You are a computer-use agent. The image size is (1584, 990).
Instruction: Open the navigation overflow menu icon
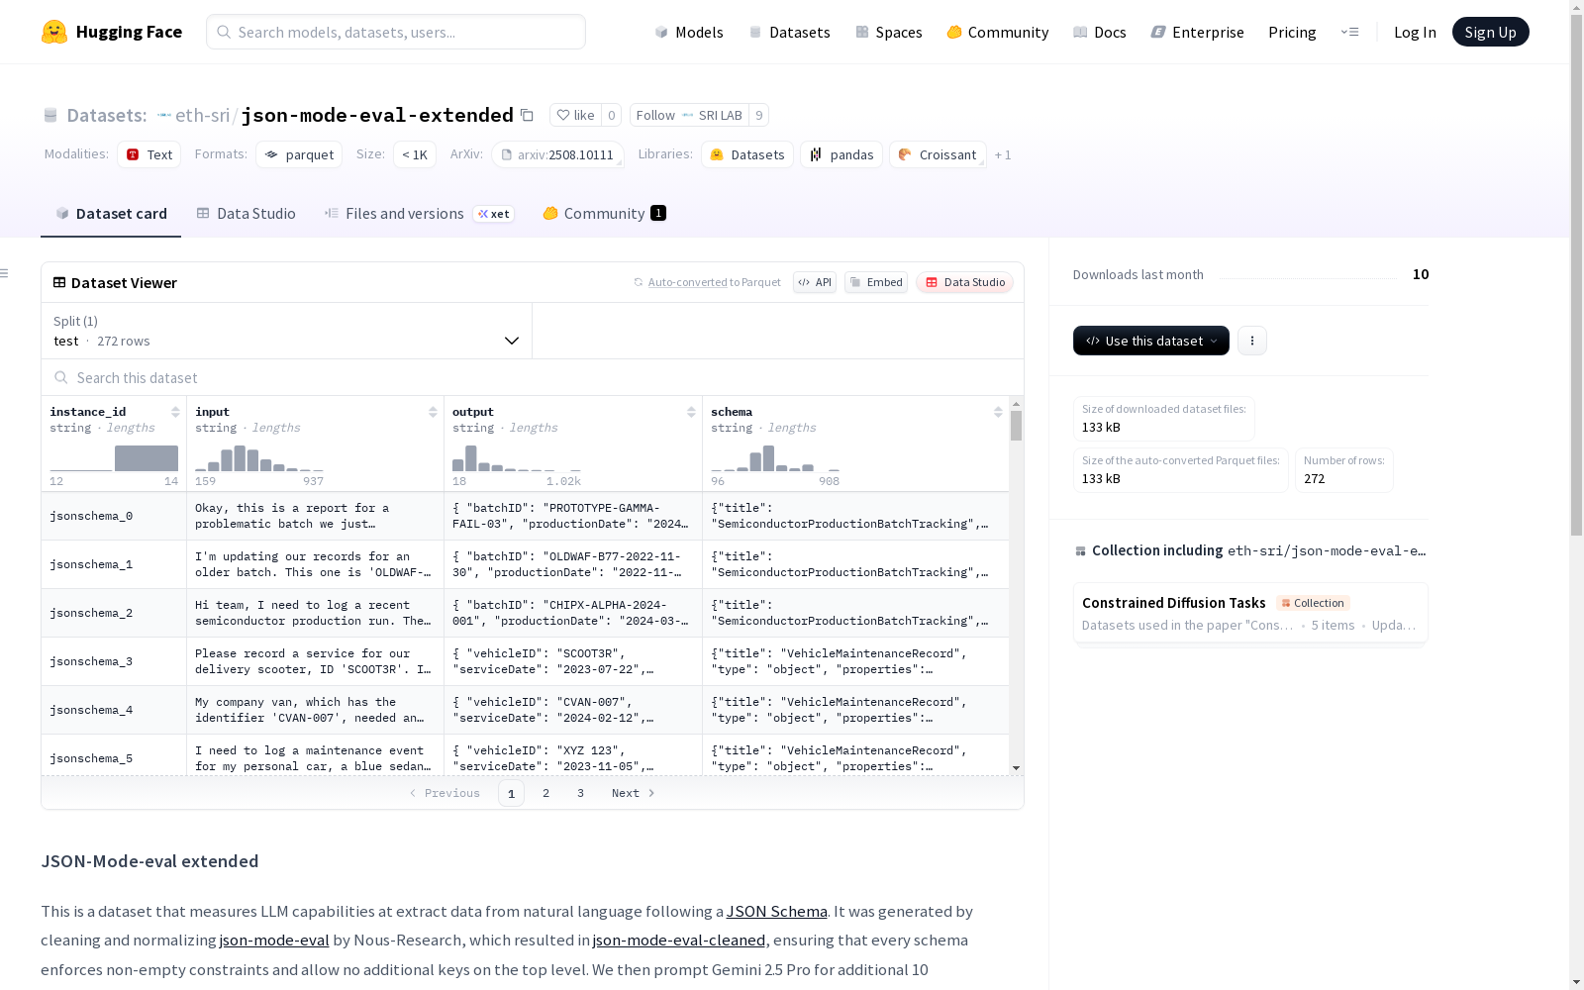point(1349,32)
